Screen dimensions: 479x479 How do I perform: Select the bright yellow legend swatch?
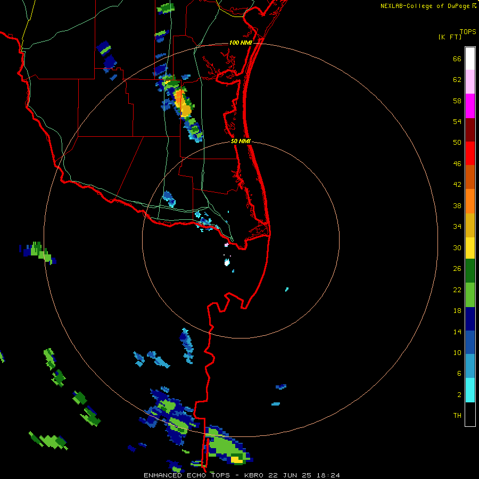pyautogui.click(x=470, y=248)
